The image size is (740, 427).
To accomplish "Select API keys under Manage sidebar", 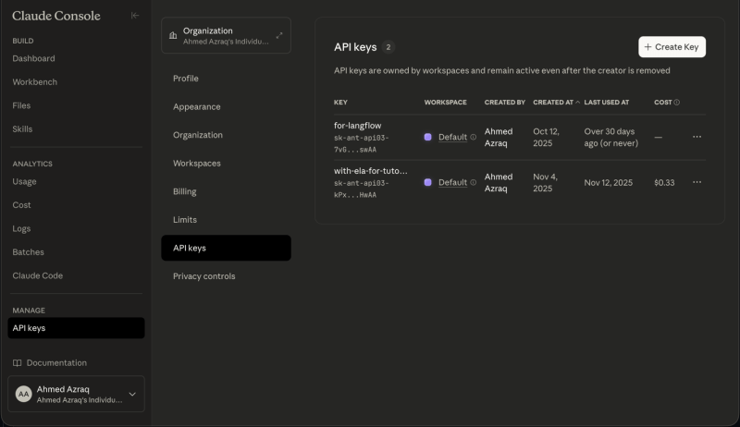I will (76, 328).
